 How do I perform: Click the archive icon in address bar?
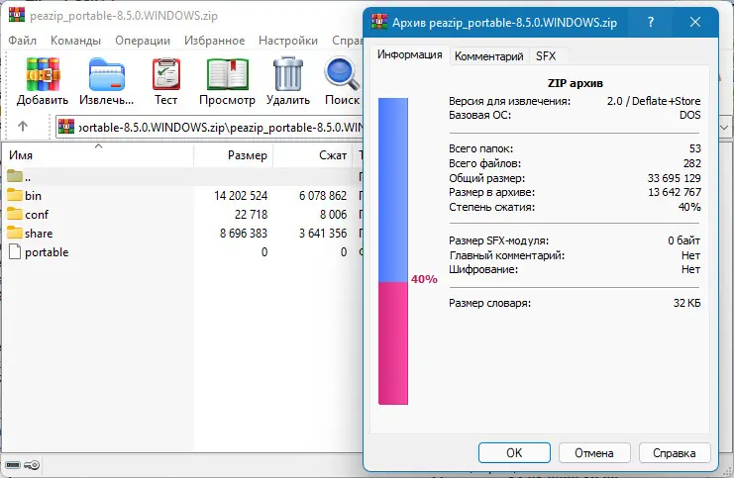[x=66, y=127]
